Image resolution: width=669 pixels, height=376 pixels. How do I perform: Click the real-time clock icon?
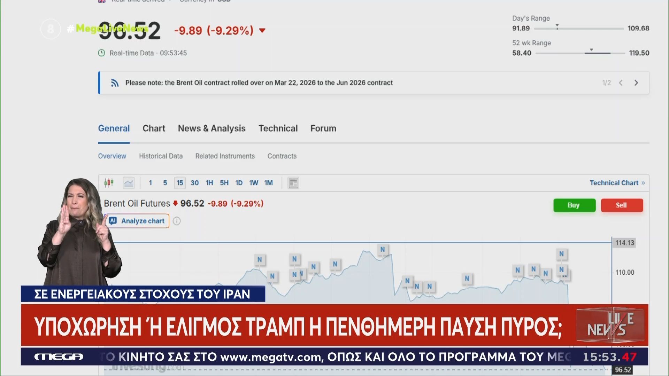coord(101,53)
